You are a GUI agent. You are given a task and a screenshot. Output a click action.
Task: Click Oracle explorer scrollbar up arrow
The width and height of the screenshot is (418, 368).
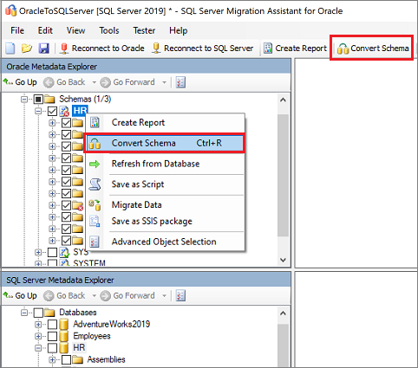[x=283, y=100]
